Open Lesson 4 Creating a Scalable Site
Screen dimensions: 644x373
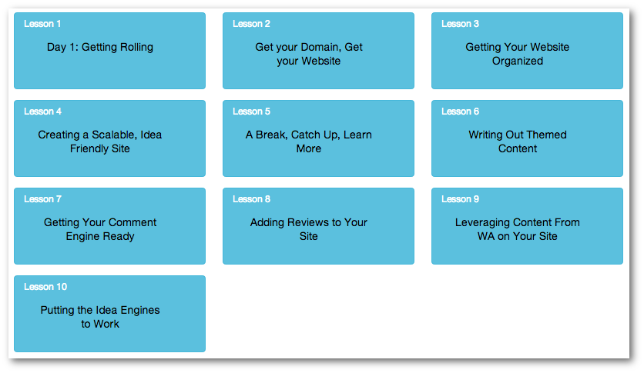(109, 138)
